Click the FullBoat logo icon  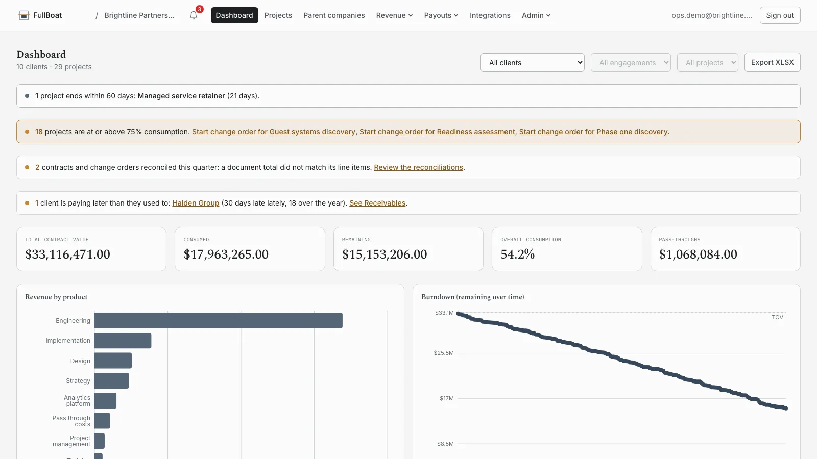coord(23,15)
